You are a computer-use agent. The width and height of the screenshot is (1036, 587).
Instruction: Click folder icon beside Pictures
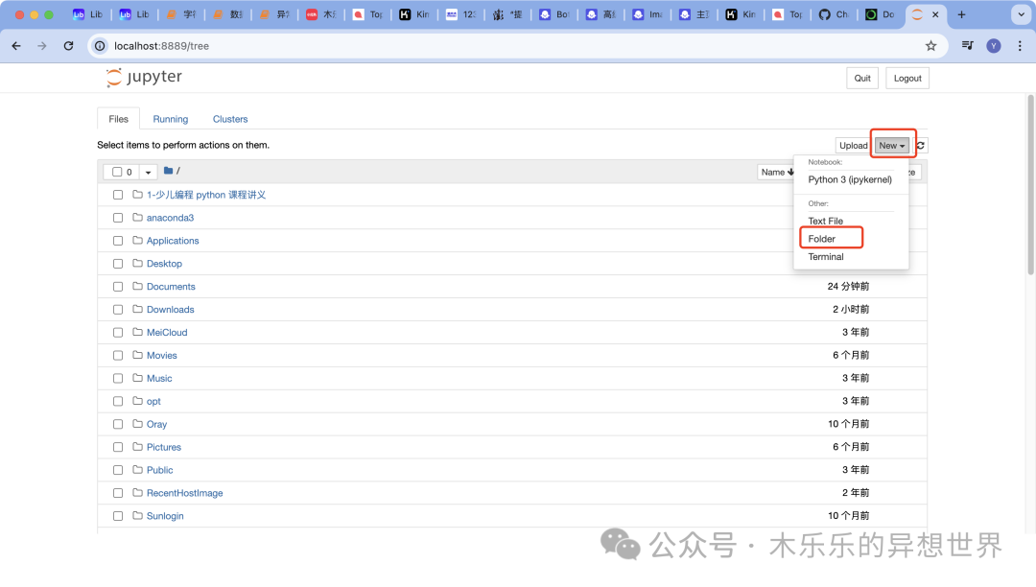[137, 447]
